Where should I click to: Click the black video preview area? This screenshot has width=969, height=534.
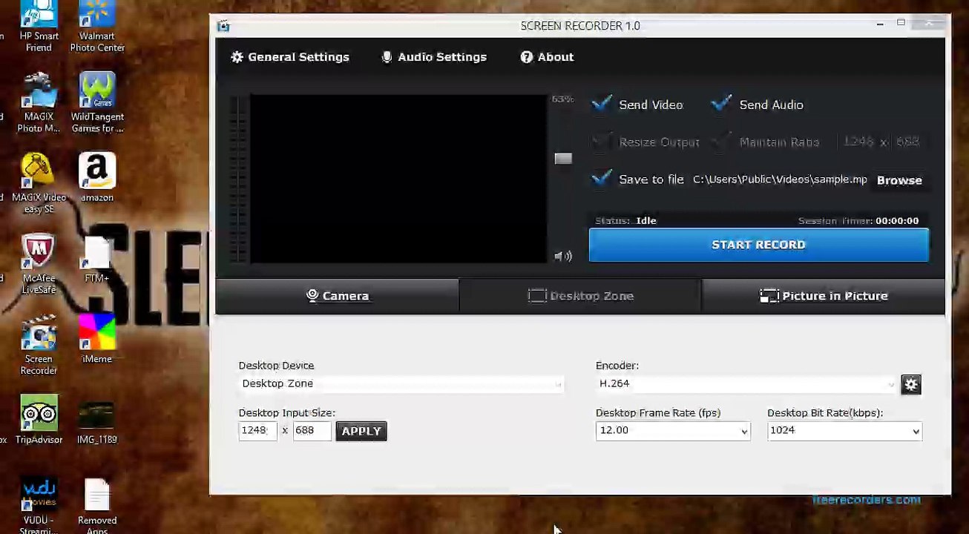(398, 179)
